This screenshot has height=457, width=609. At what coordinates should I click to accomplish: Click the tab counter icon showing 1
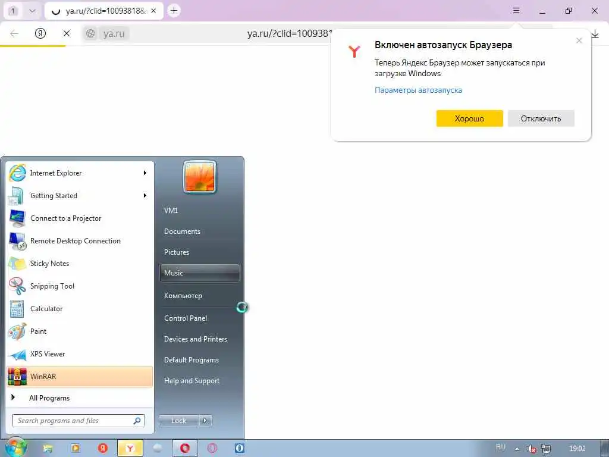(13, 11)
